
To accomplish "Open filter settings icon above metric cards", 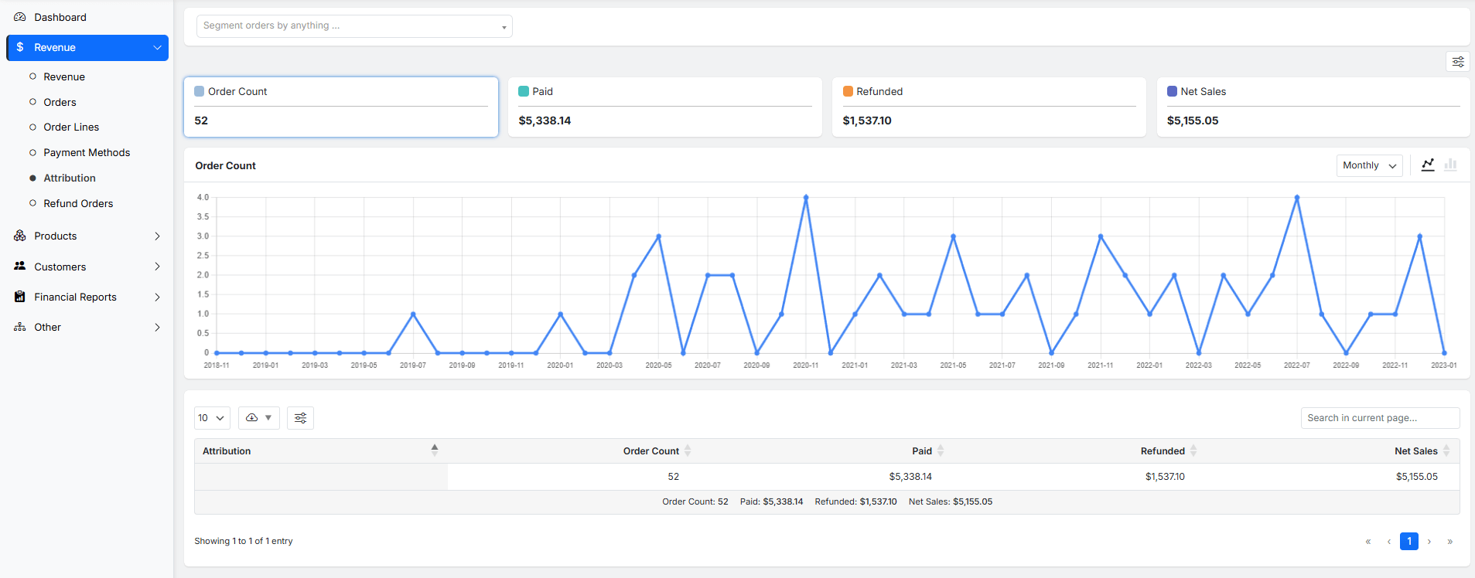I will 1457,62.
